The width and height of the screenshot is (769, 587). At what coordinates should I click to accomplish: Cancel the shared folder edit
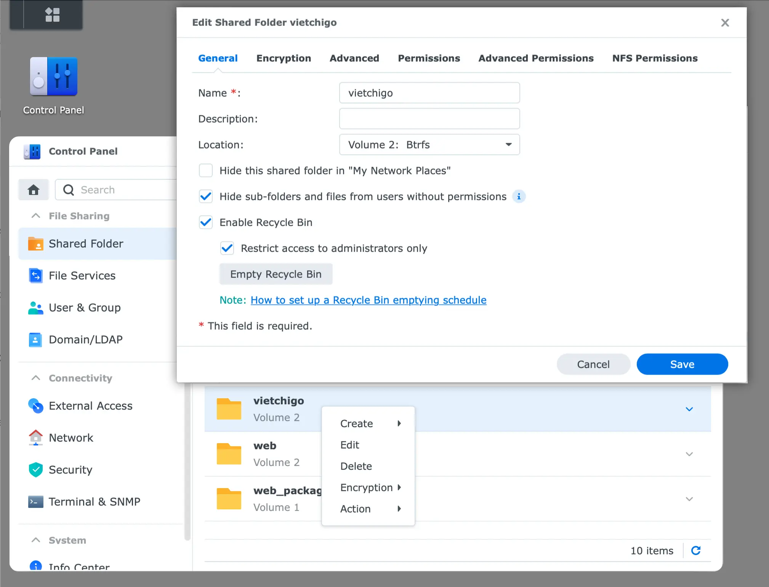(x=593, y=364)
